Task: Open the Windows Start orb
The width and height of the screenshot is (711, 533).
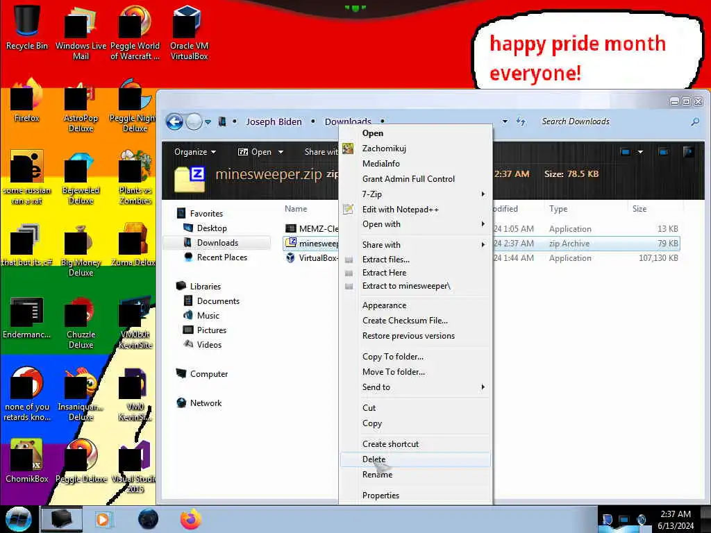Action: [x=18, y=519]
